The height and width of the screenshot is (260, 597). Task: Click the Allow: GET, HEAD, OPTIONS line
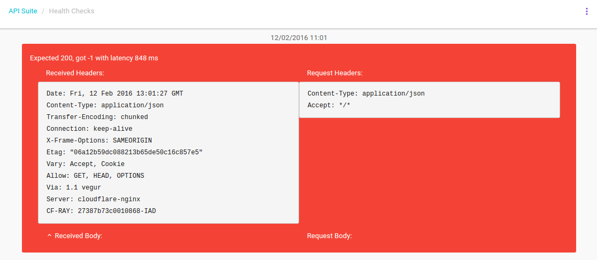[x=95, y=176]
